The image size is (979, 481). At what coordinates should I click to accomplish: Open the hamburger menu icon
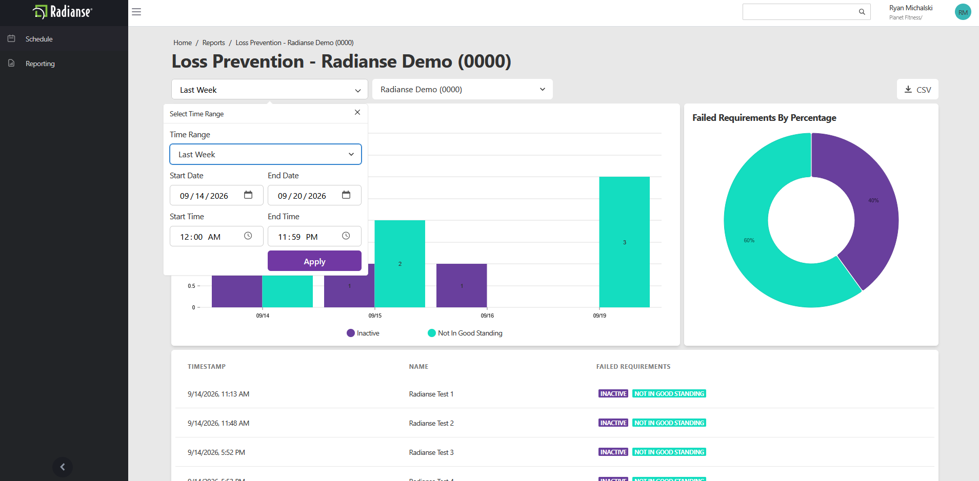coord(136,12)
